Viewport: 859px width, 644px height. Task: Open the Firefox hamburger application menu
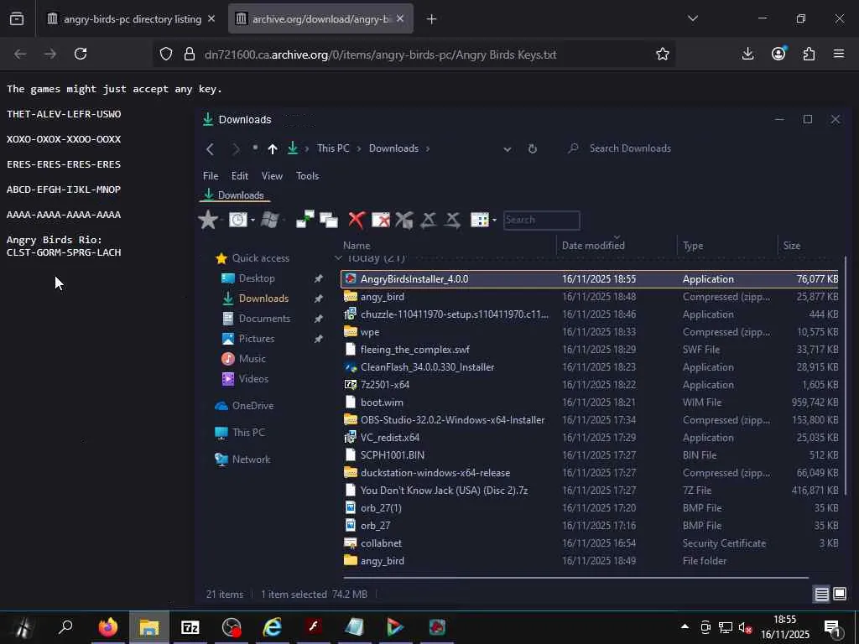coord(839,54)
